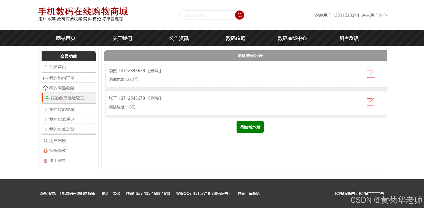Open 密码修改 in sidebar
This screenshot has width=424, height=208.
58,151
